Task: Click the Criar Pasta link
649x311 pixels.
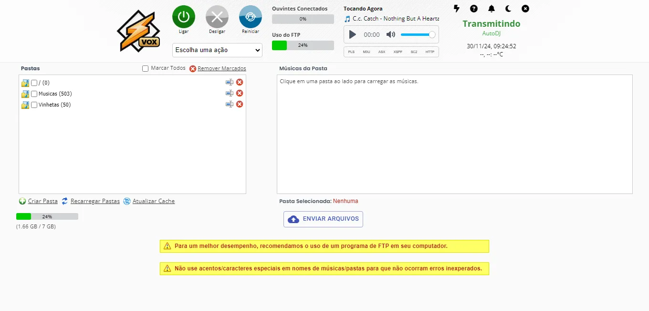Action: 42,201
